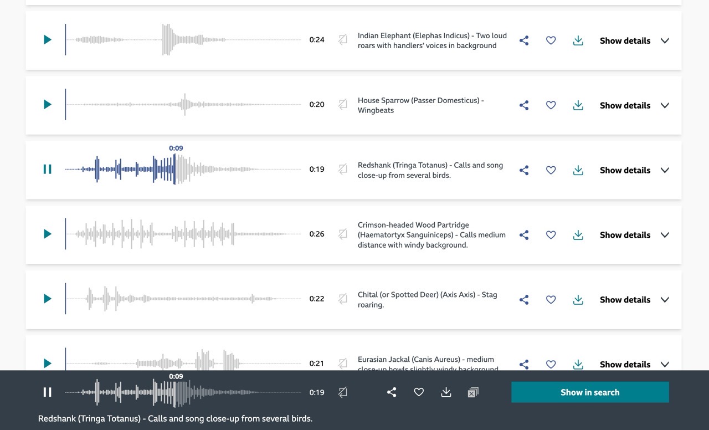
Task: Favourite the Redshank recording
Action: [x=551, y=170]
